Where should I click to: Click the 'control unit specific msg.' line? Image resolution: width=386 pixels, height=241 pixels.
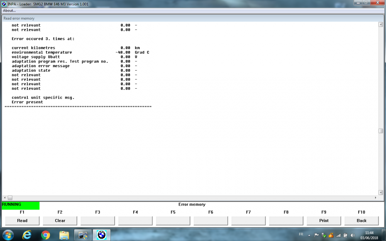tap(43, 98)
